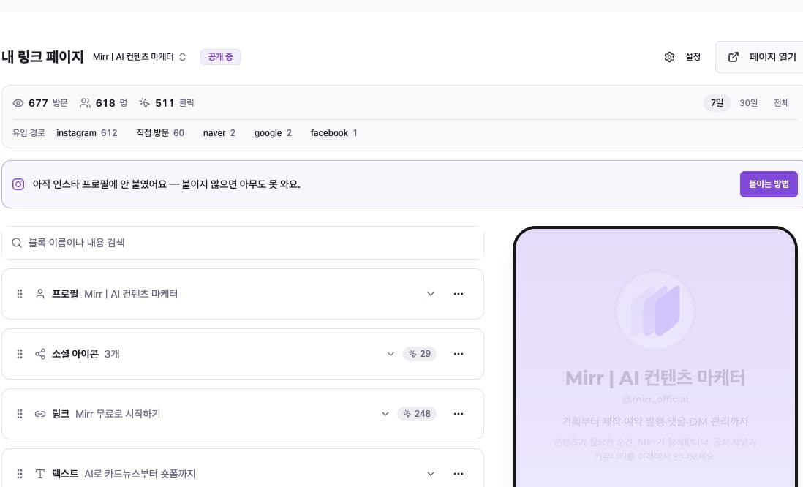The image size is (803, 487).
Task: Click the 설정 label
Action: click(693, 57)
